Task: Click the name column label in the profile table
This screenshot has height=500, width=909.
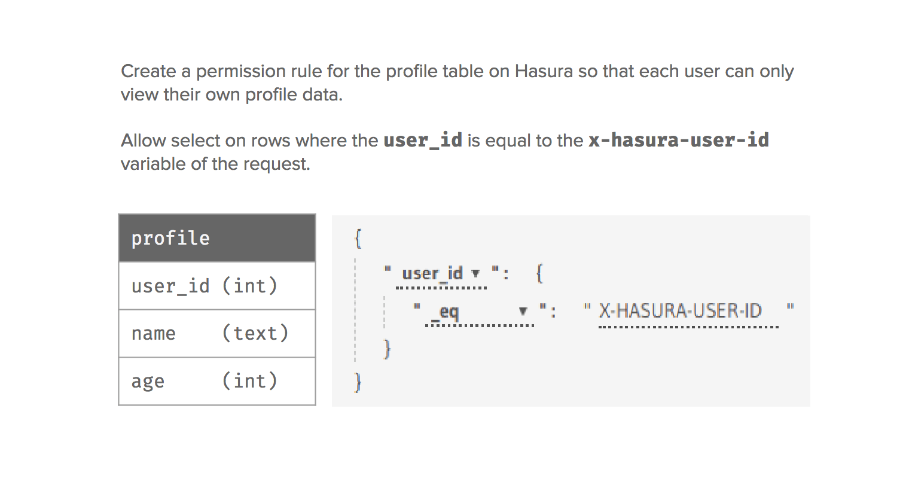Action: coord(154,334)
